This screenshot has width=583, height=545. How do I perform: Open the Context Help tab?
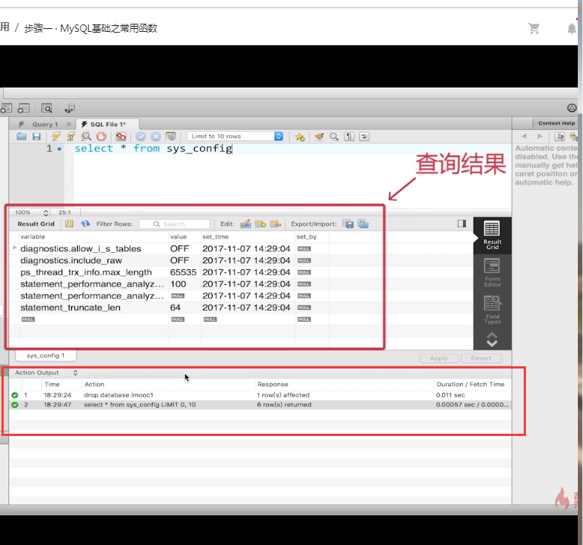(556, 123)
